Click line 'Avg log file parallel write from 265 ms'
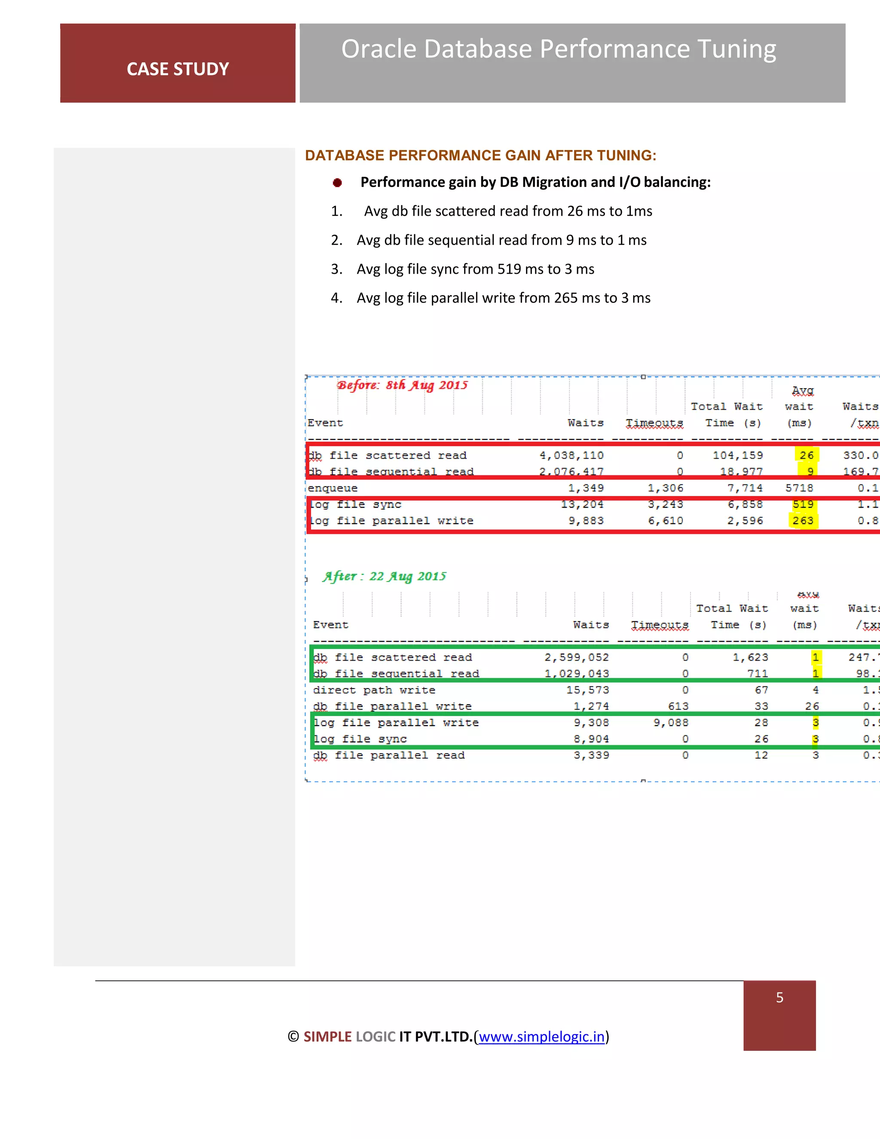The width and height of the screenshot is (880, 1139). pos(504,298)
